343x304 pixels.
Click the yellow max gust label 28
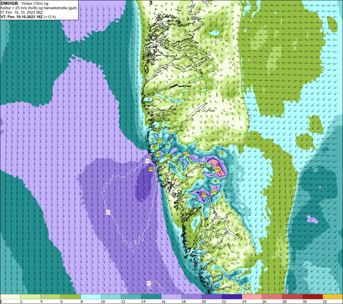coord(151,169)
